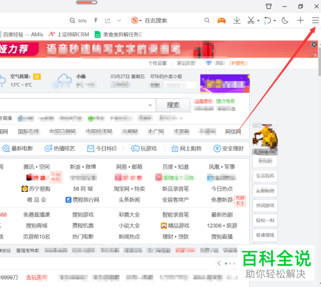Click the 极速借钱 sidebar button

click(265, 235)
